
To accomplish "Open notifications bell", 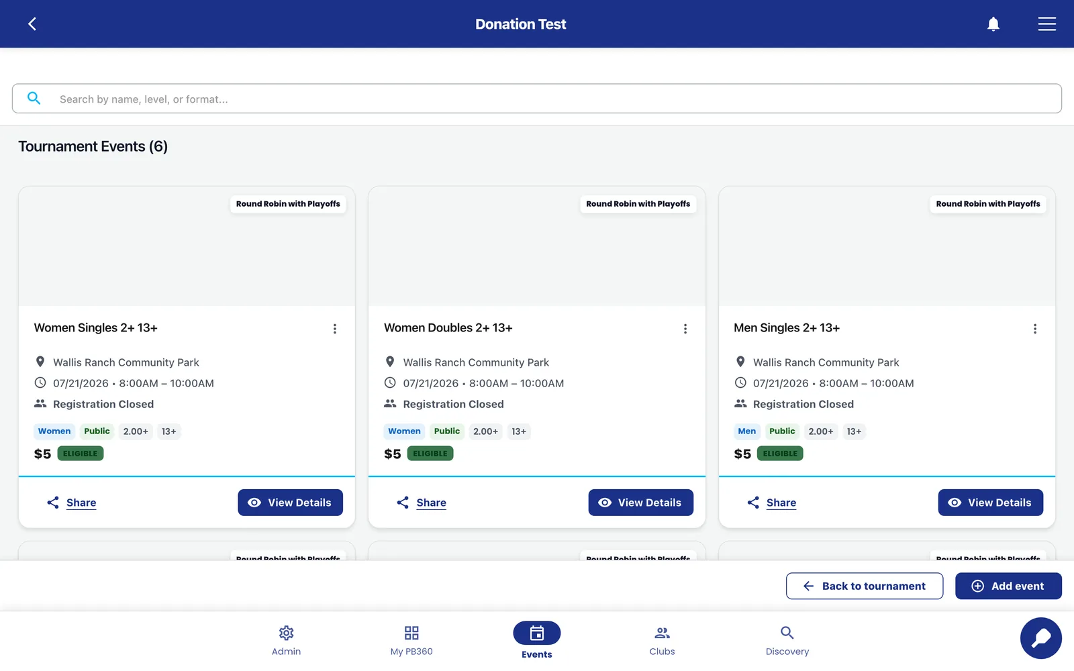I will click(993, 24).
